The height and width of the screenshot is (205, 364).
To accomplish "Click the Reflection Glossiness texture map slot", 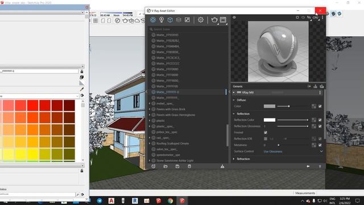I will click(x=314, y=126).
